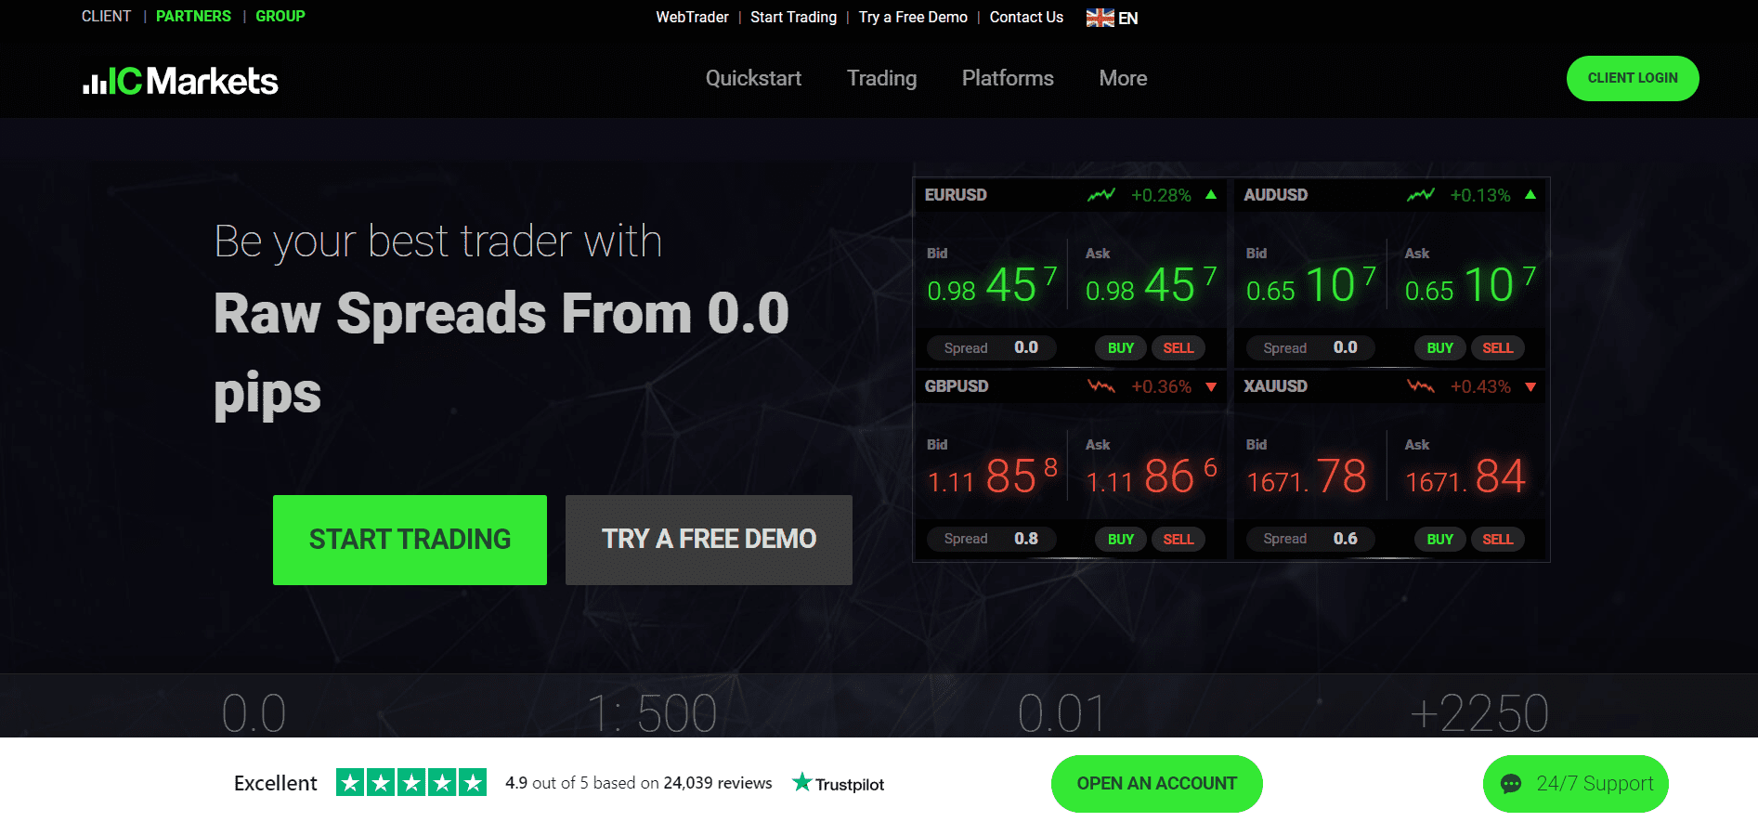Click the XAUUSD Spread 0.6 pill
1758x822 pixels.
[1311, 539]
